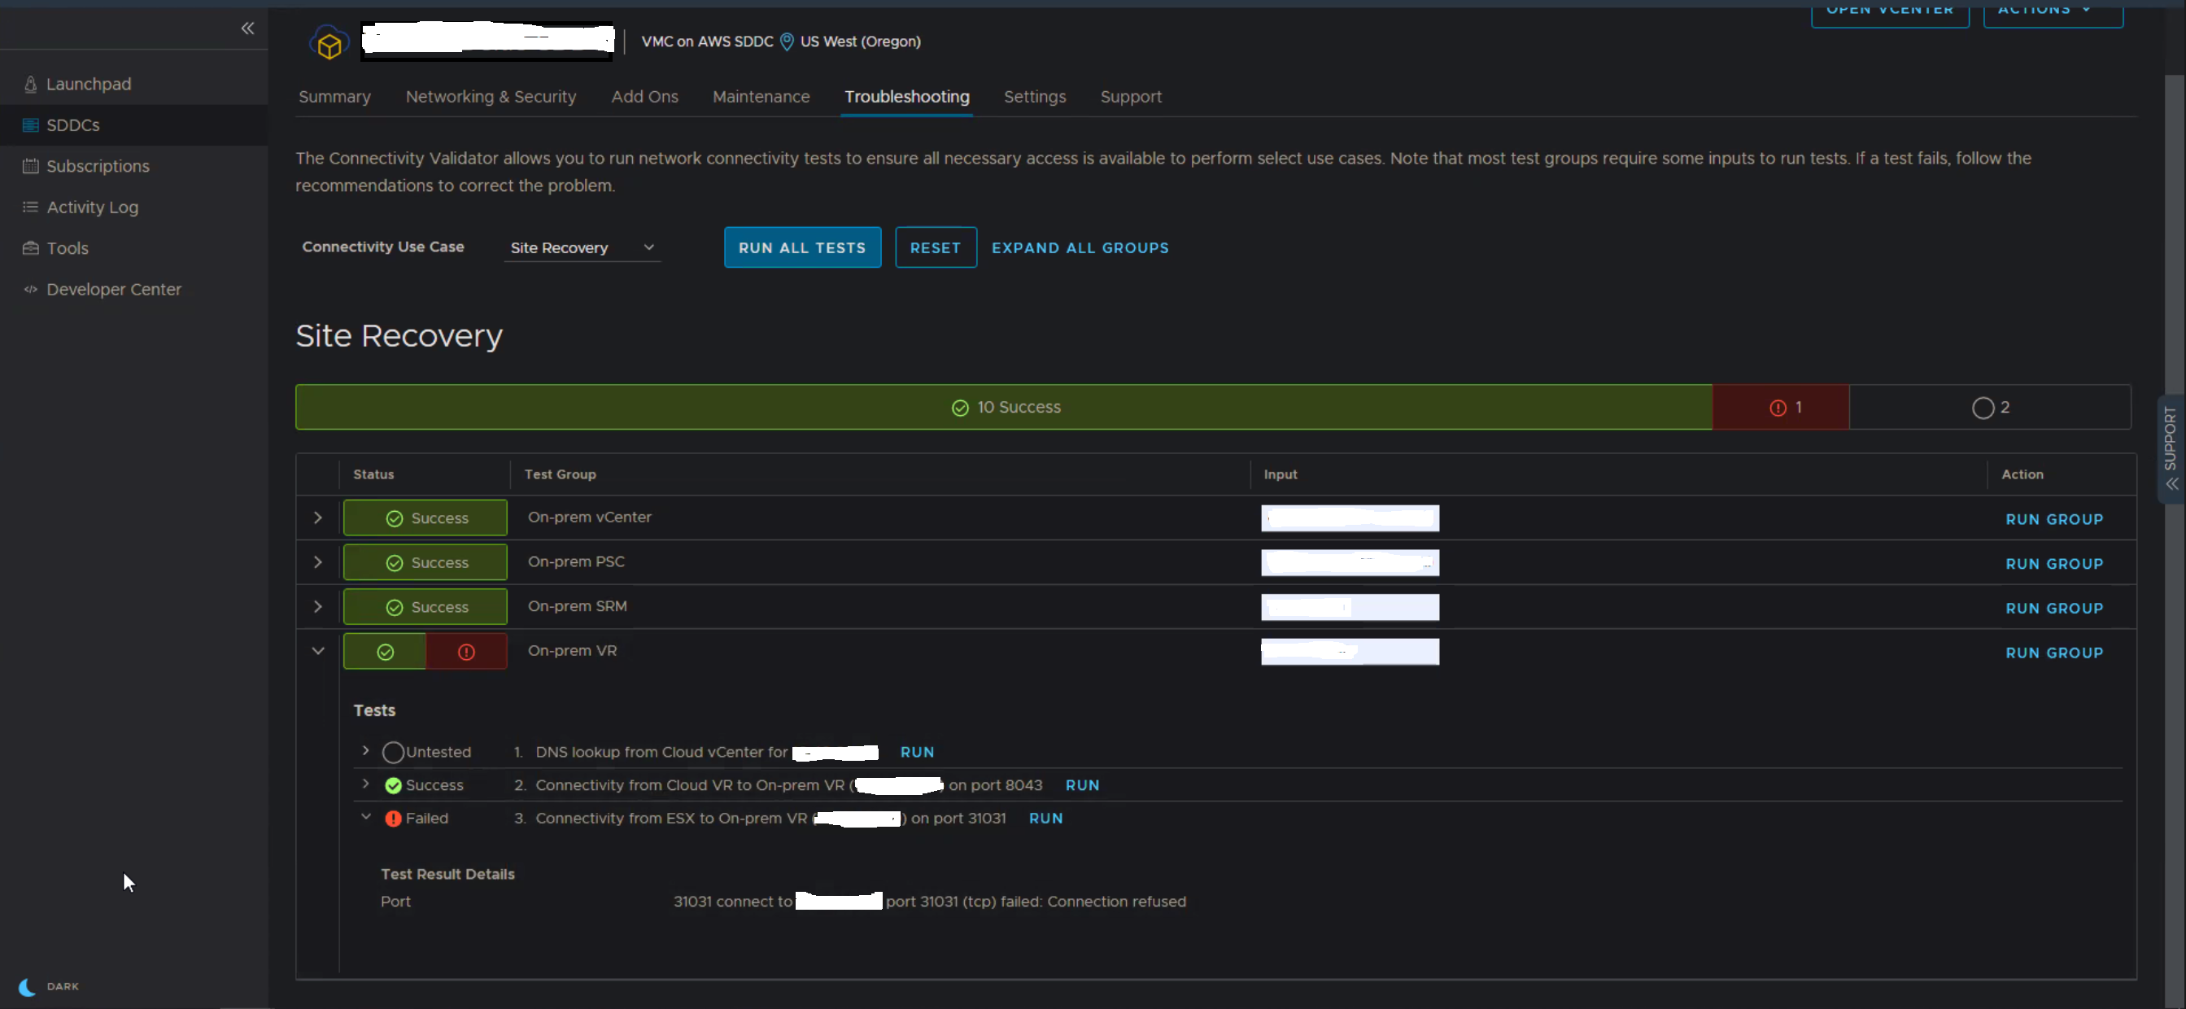
Task: Click Run Group for On-prem SRM
Action: coord(2053,609)
